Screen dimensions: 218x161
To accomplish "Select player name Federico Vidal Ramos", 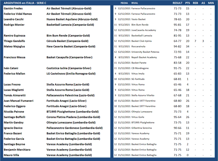I will (x=18, y=14).
